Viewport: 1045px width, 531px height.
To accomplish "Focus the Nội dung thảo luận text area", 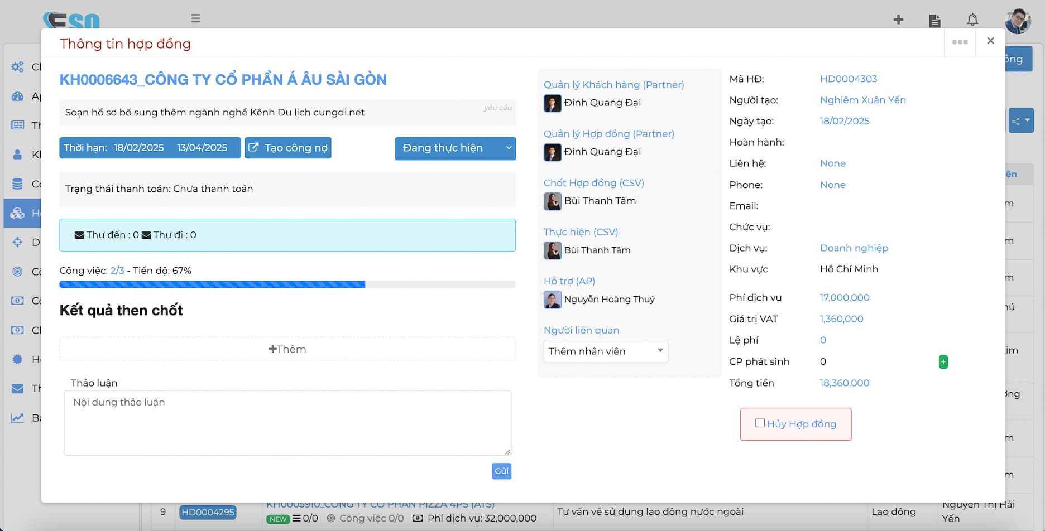I will click(287, 423).
